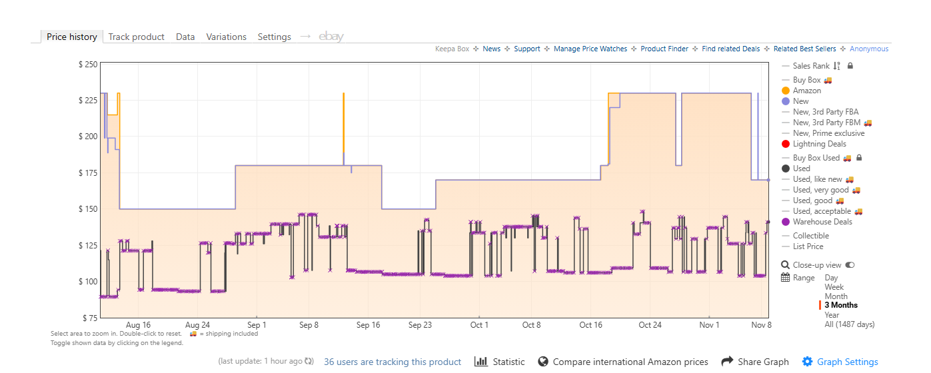Click the Sales Rank sort icon
Screen dimensions: 931x373
click(x=837, y=66)
